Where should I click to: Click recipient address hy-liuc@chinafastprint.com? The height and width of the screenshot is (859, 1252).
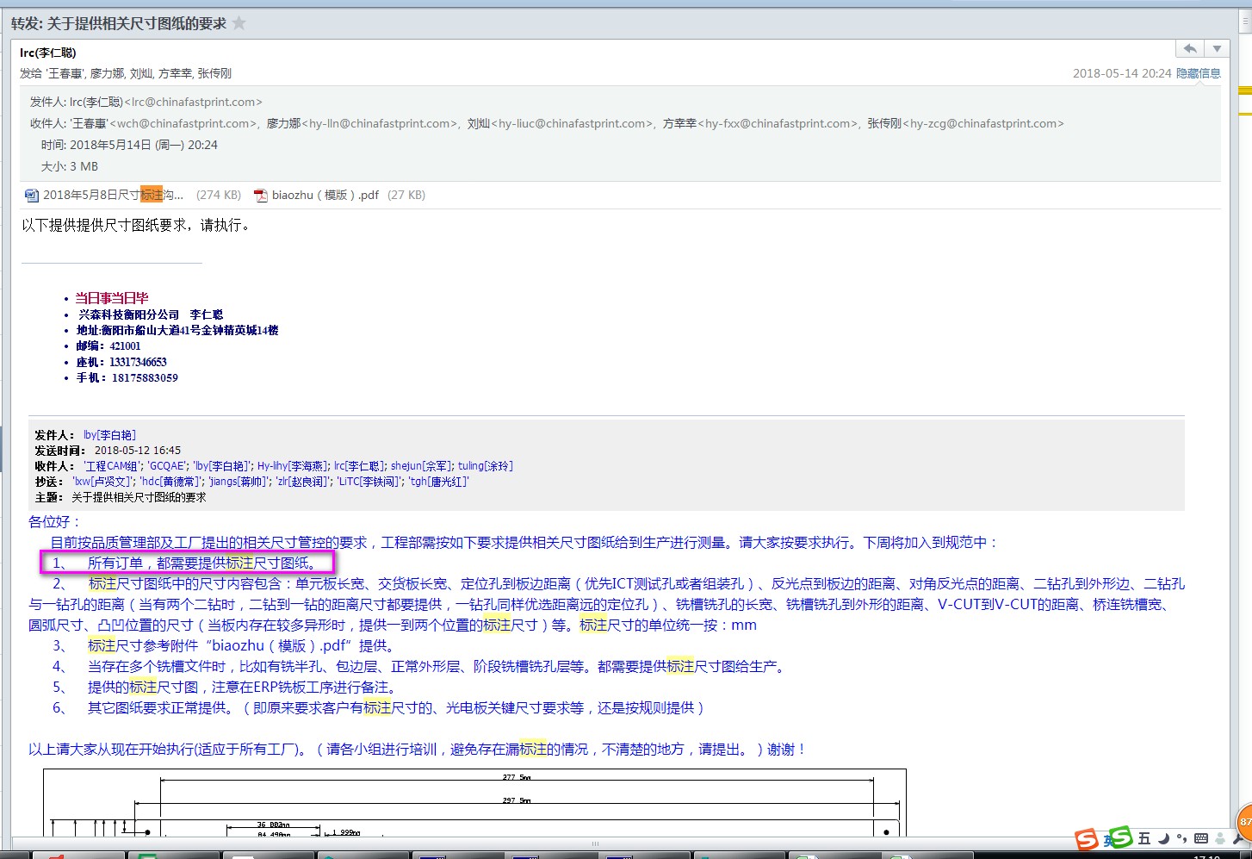click(572, 123)
